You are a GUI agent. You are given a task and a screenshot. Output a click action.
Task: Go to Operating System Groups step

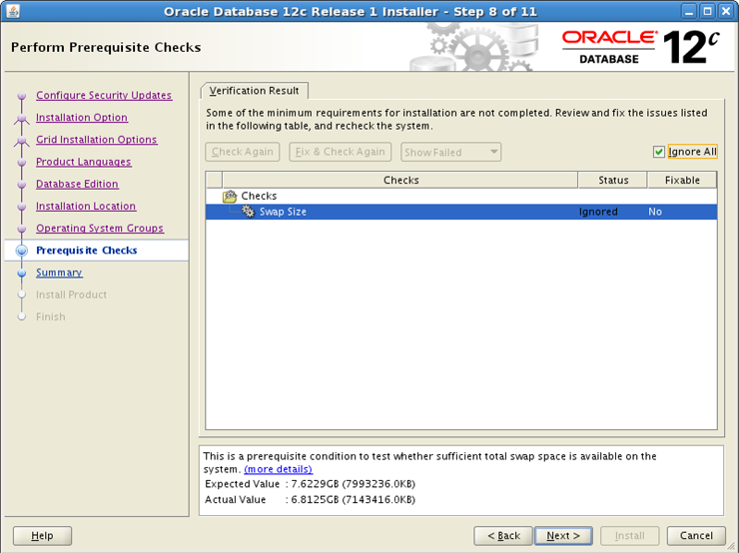[x=100, y=228]
